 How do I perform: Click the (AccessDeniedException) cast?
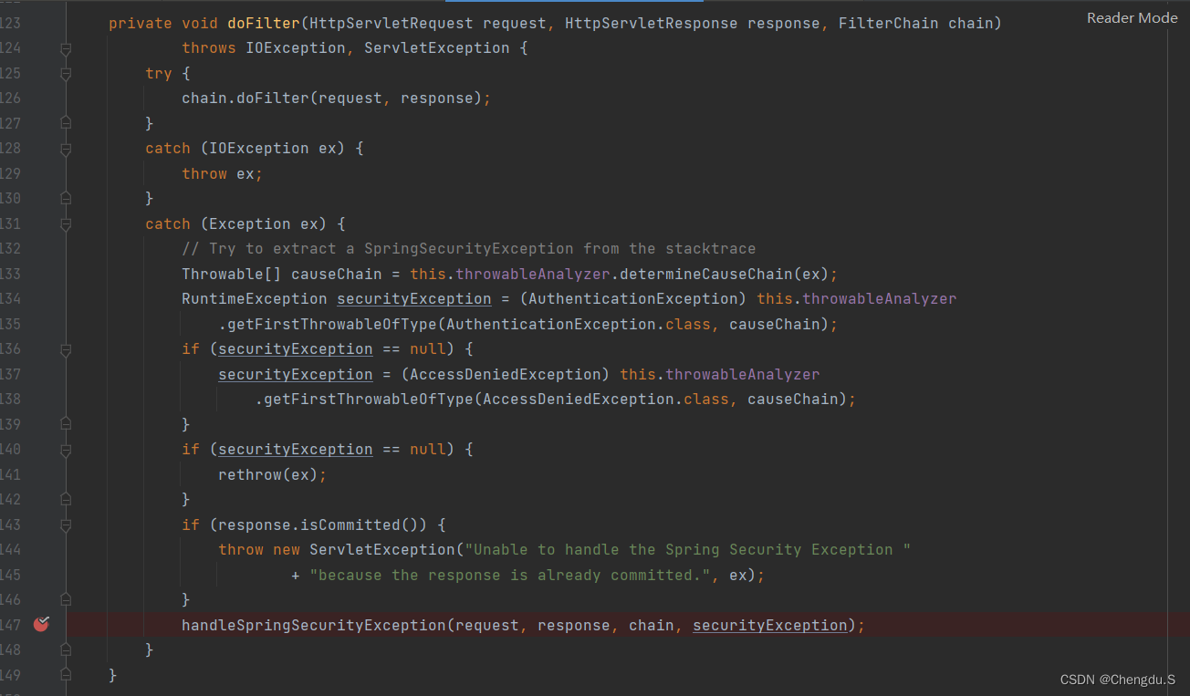[506, 374]
